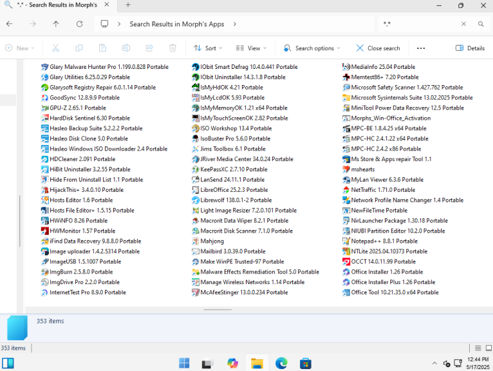This screenshot has height=371, width=493.
Task: Select the NetTraffic 1.71.0 Portable icon
Action: coord(346,190)
